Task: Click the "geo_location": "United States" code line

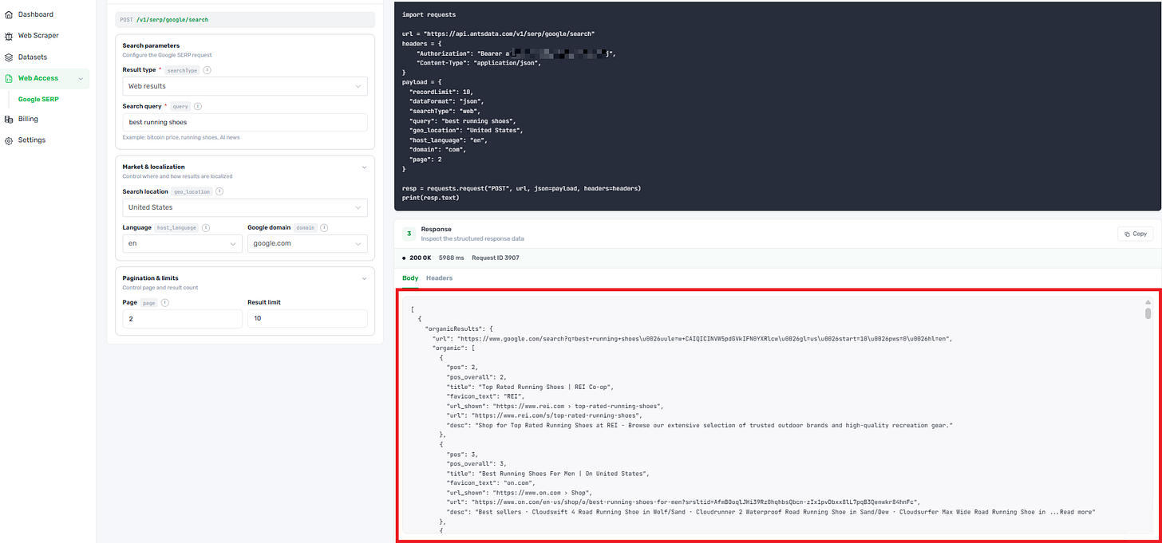Action: click(465, 130)
